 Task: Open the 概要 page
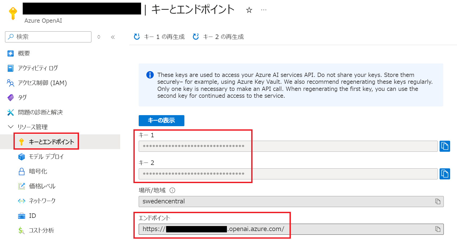pos(24,53)
